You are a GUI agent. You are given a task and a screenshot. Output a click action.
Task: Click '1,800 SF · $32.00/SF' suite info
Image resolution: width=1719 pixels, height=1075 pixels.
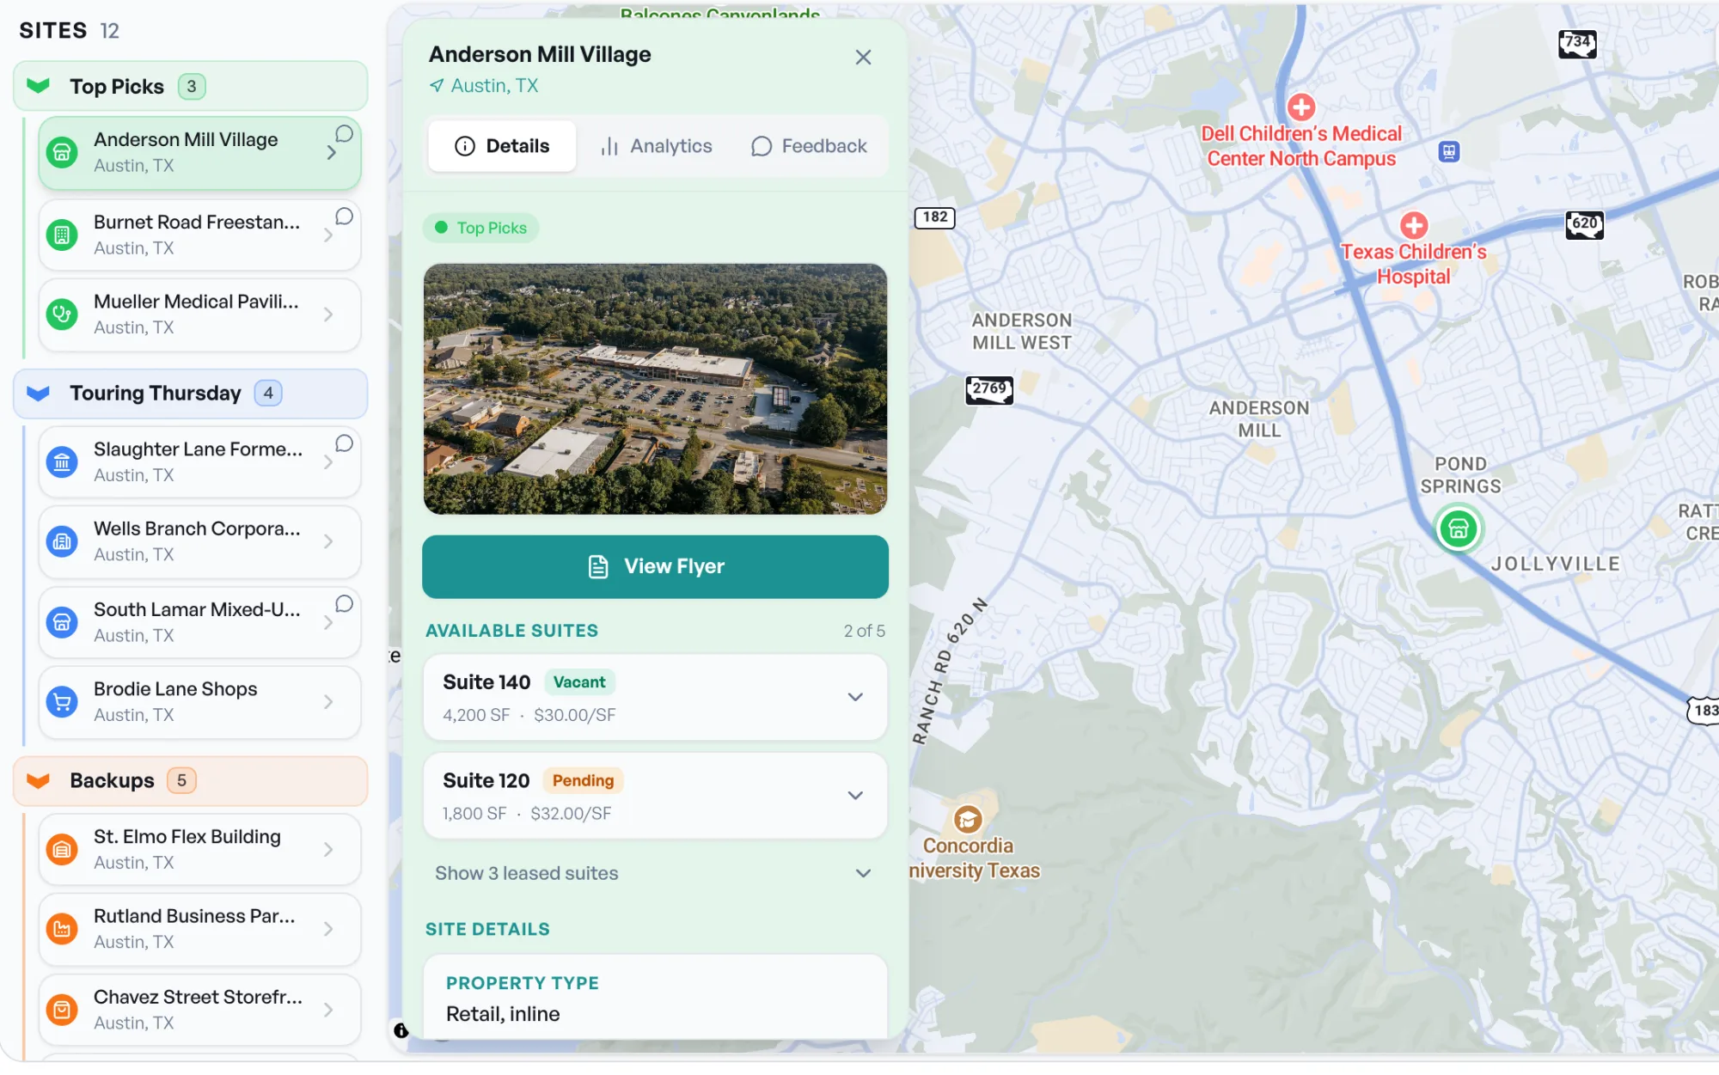point(527,814)
